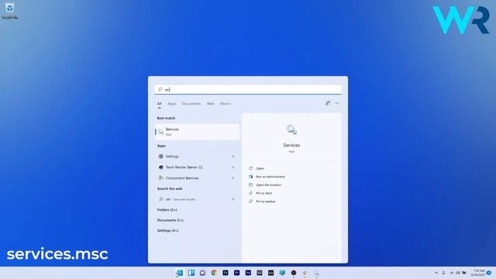Open the Widgets taskbar icon
Image resolution: width=496 pixels, height=279 pixels.
click(191, 273)
